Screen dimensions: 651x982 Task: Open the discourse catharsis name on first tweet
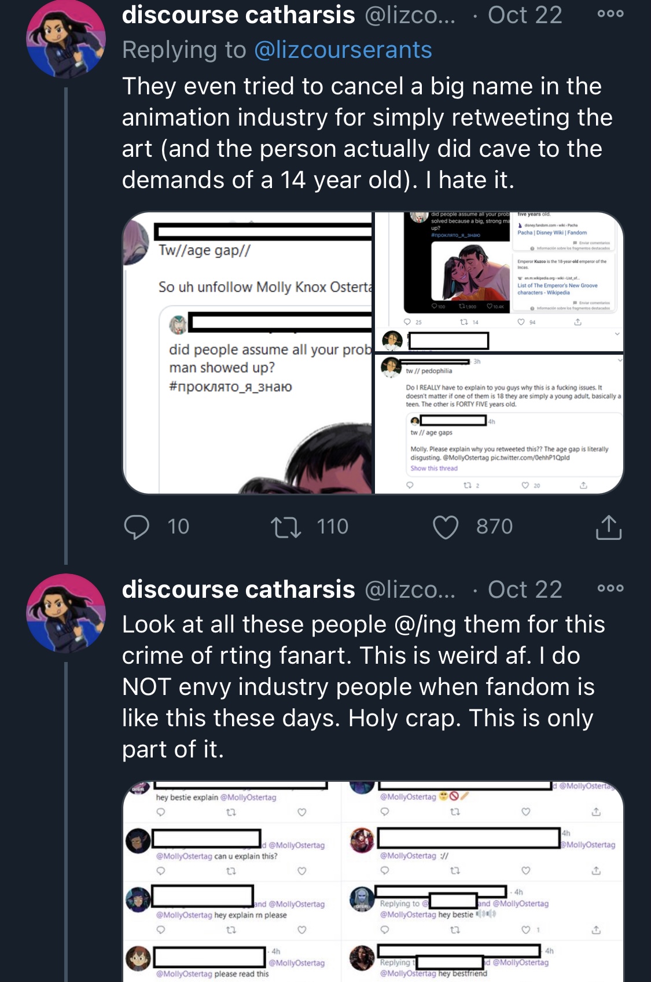(238, 14)
